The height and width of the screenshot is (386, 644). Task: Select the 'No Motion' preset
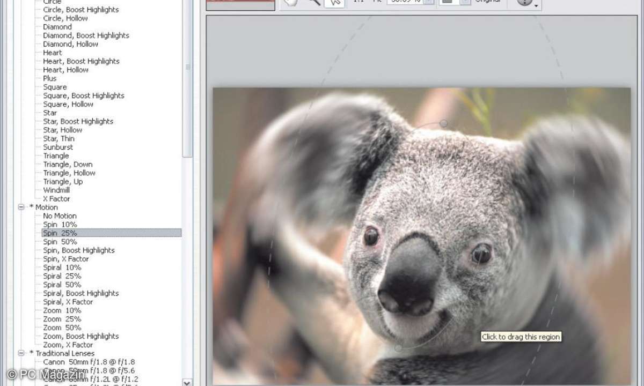coord(60,216)
